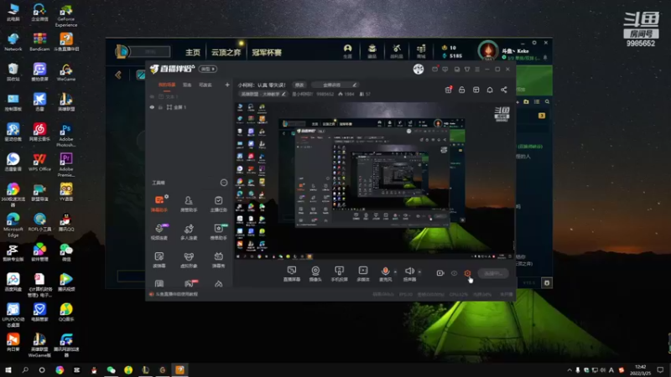The height and width of the screenshot is (377, 671).
Task: Open the 多人连麦 tool
Action: coord(189,231)
